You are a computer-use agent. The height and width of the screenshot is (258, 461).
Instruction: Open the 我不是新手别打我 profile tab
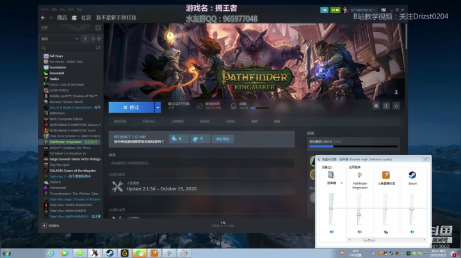116,18
